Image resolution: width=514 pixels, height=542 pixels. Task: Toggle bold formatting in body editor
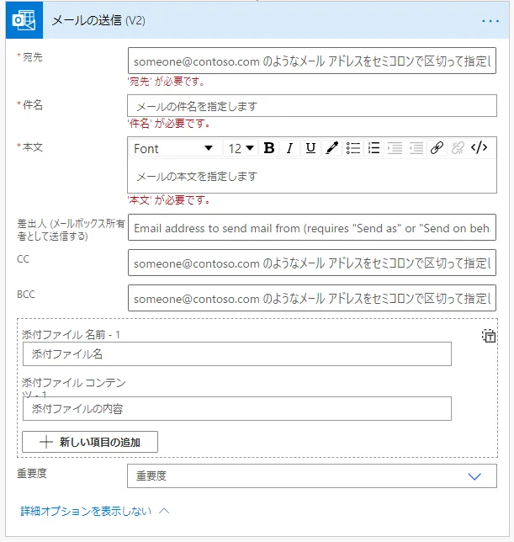269,148
